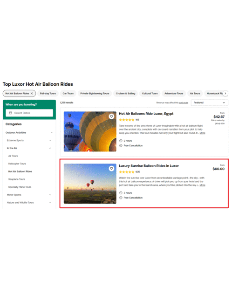Viewport: 232px width, 287px height.
Task: Click the Top Luxor Hot Air Balloon Rides heading
Action: 38,84
